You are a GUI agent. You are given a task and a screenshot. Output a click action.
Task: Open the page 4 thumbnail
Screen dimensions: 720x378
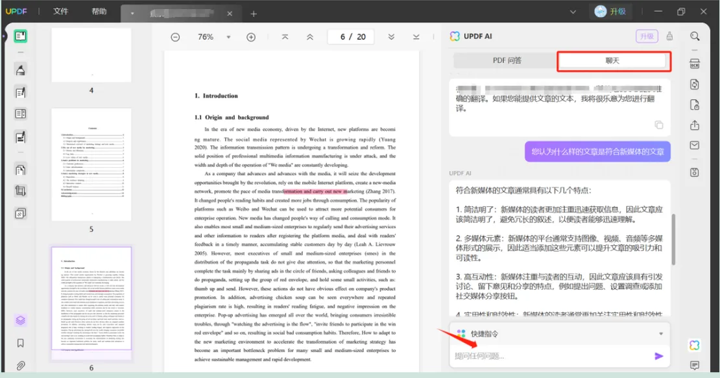click(91, 55)
